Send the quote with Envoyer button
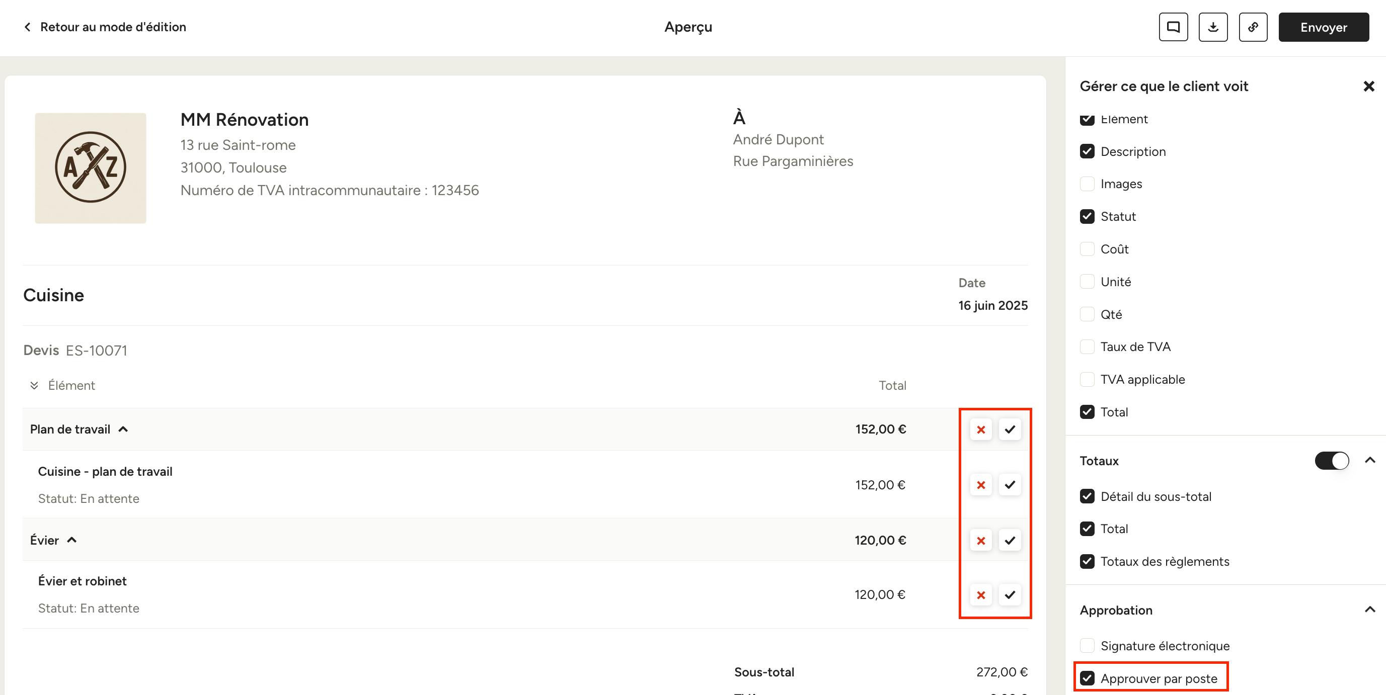1386x695 pixels. 1324,27
